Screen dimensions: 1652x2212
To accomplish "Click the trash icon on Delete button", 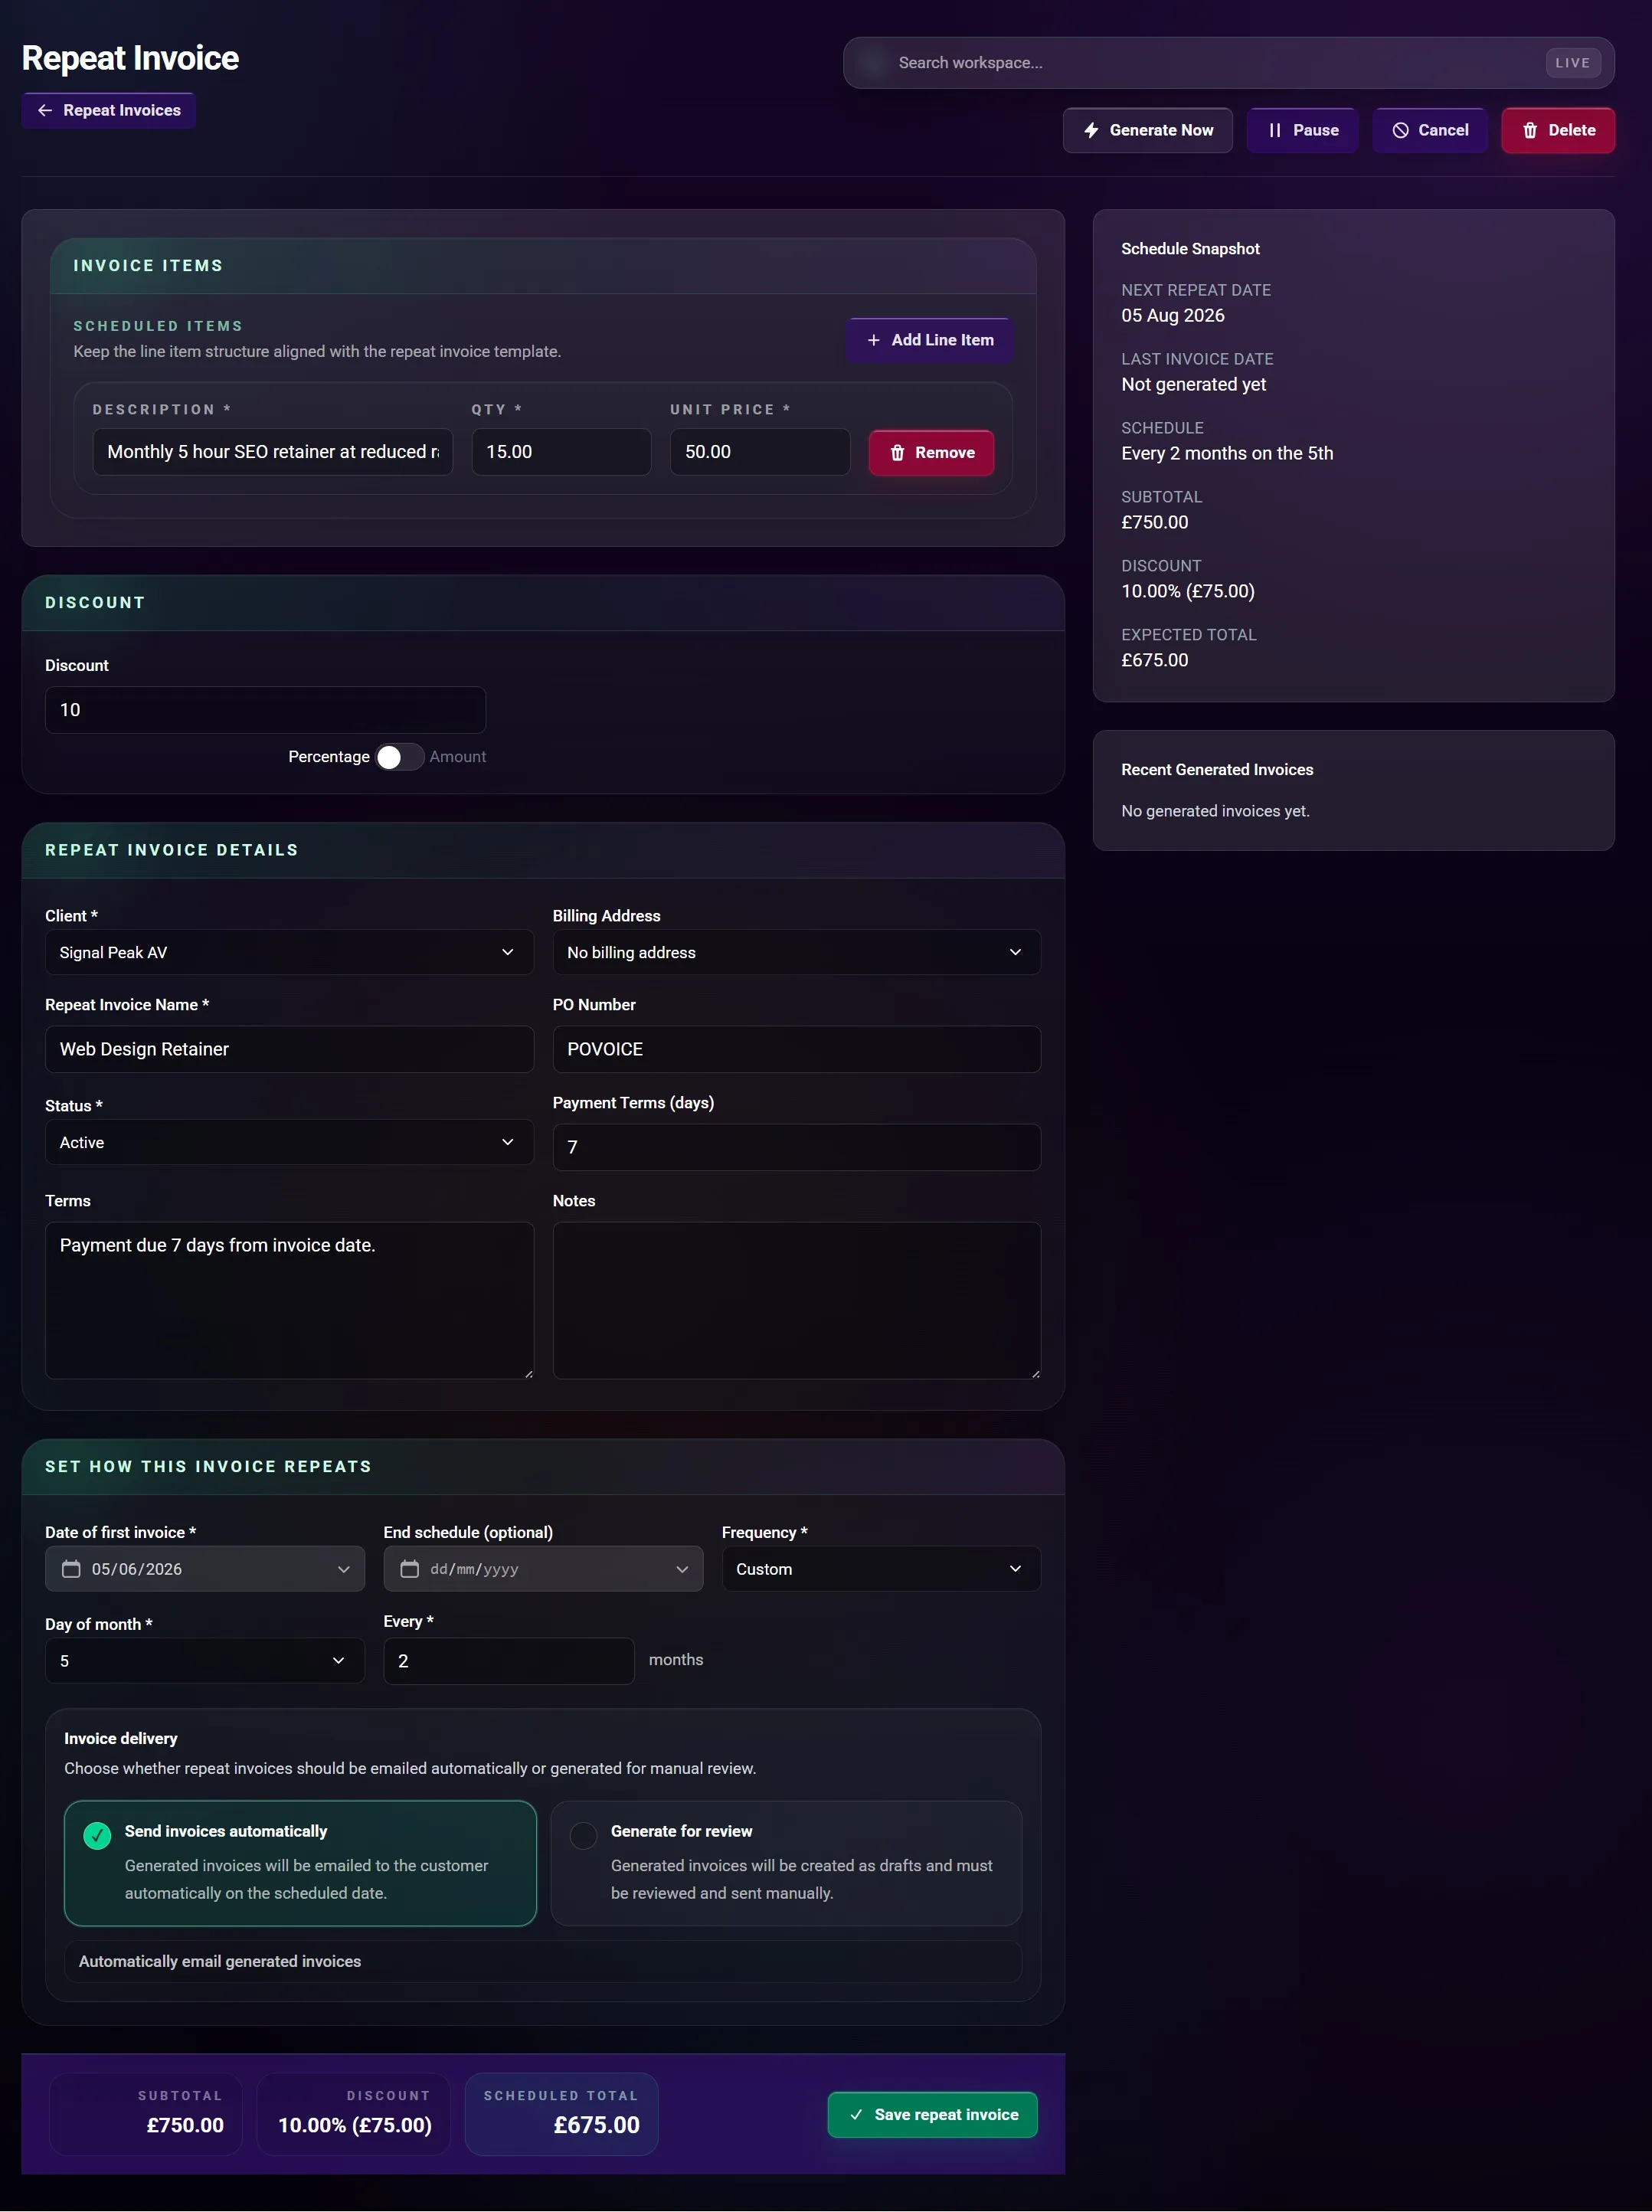I will 1529,130.
